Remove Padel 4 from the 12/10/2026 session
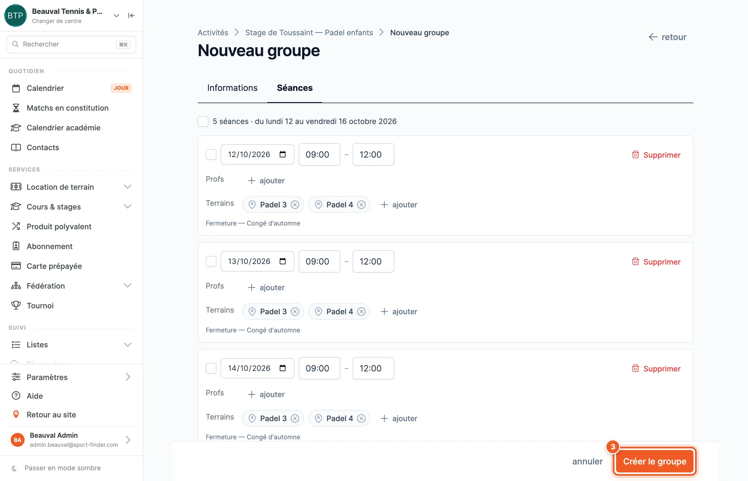748x481 pixels. 361,205
